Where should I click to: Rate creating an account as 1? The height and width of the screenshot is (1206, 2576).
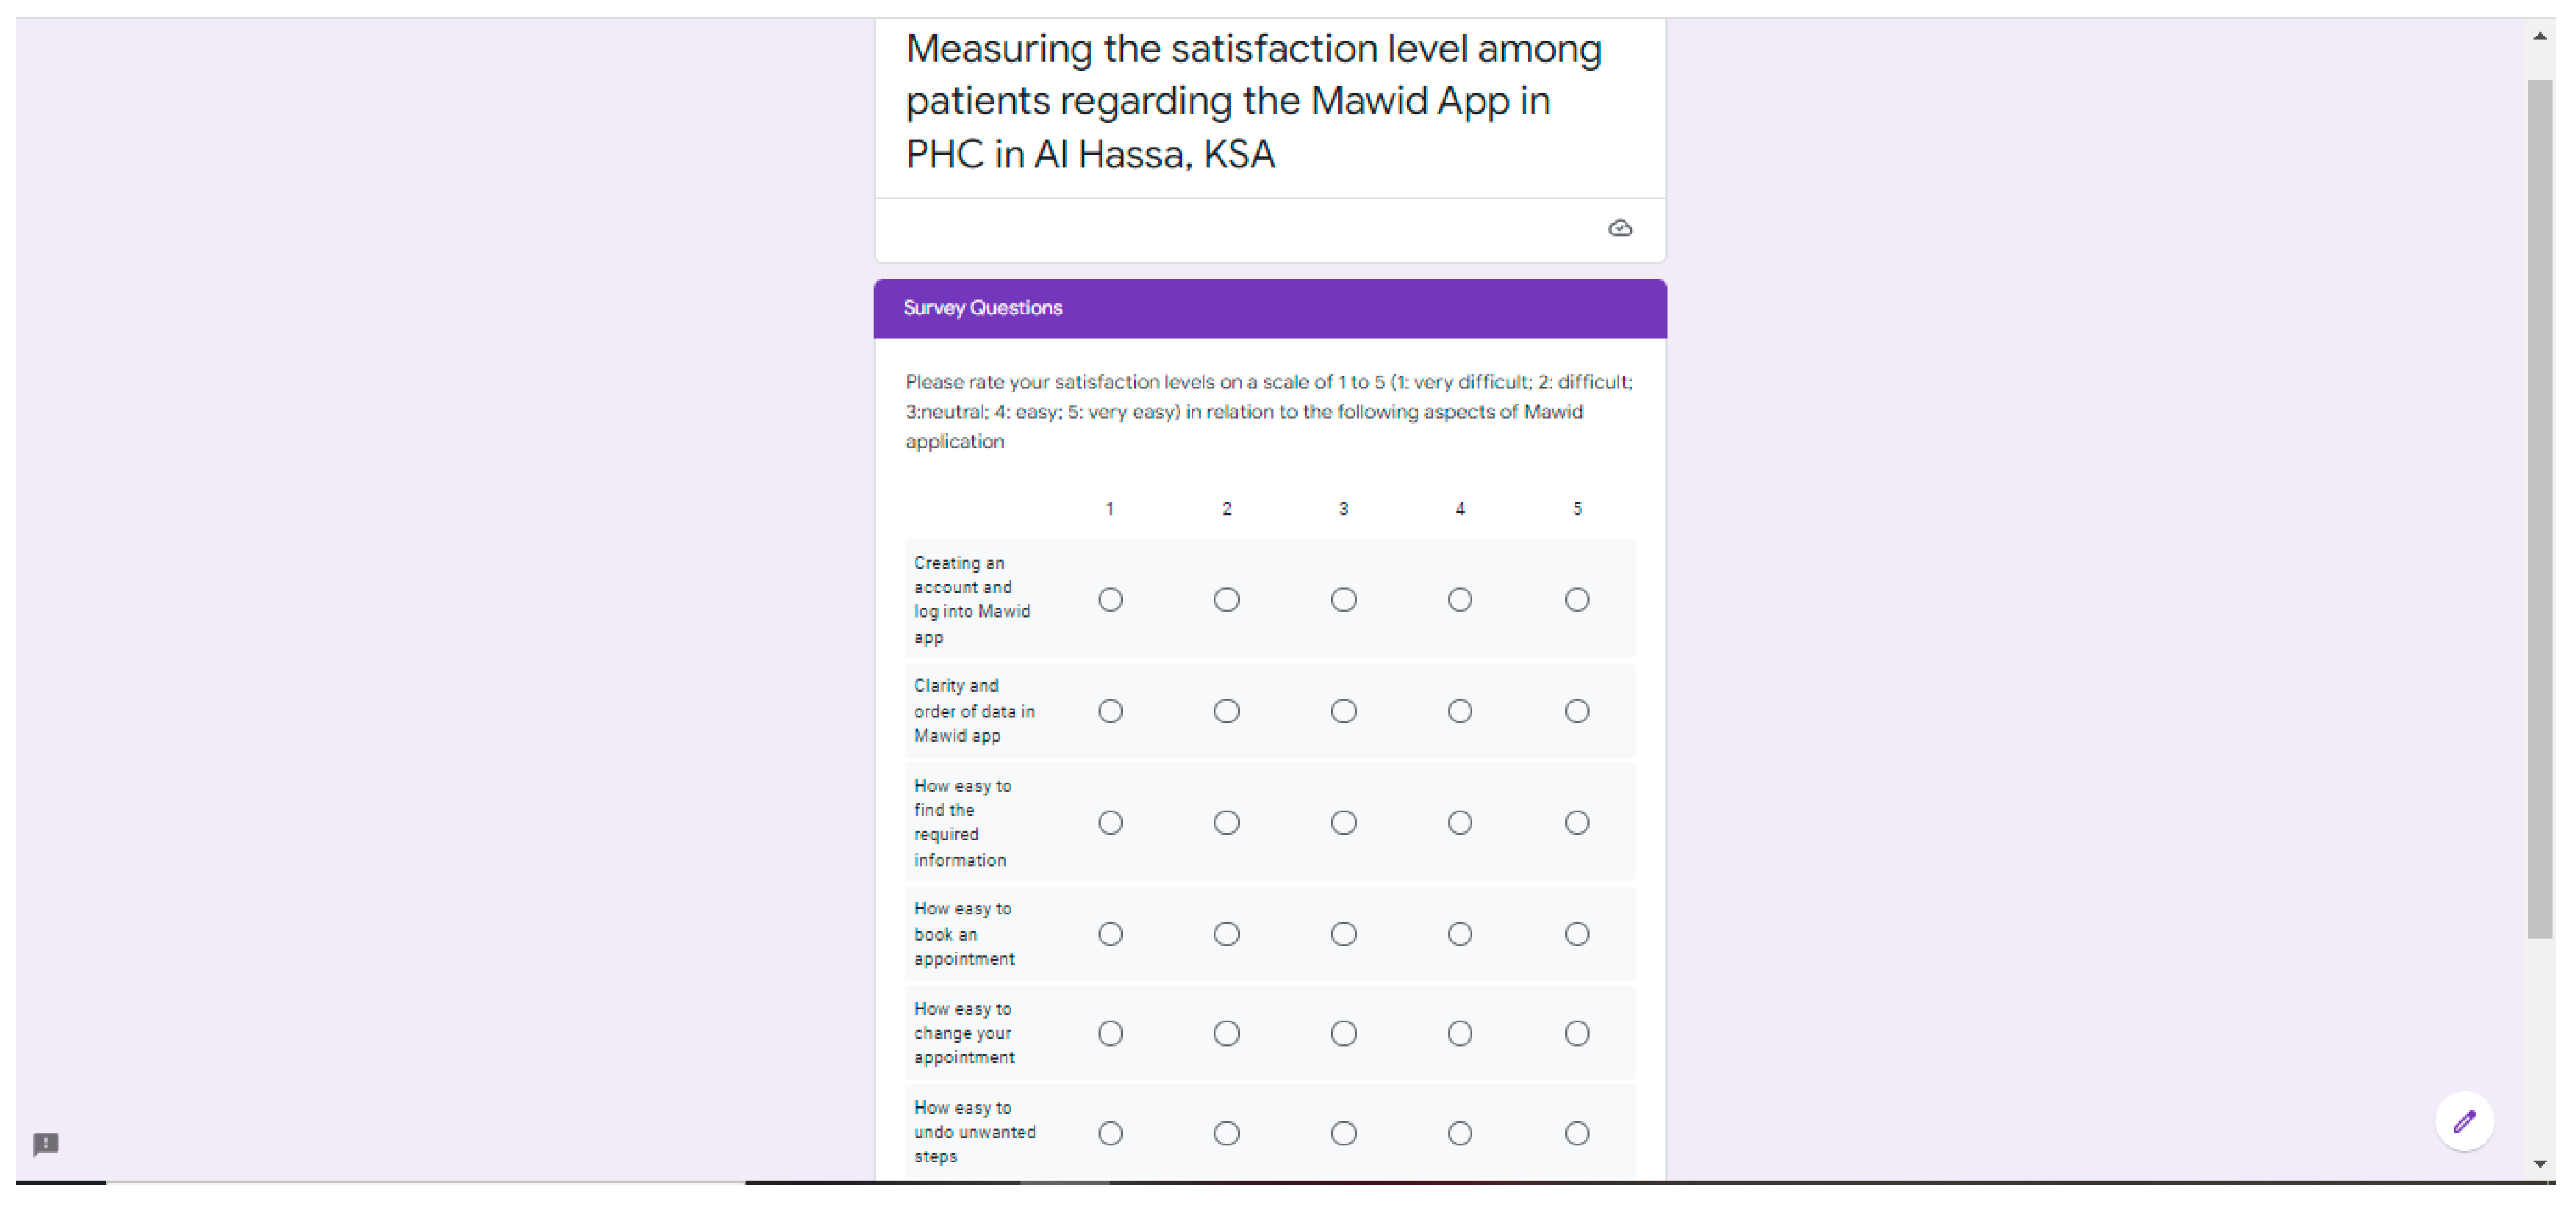pyautogui.click(x=1110, y=600)
